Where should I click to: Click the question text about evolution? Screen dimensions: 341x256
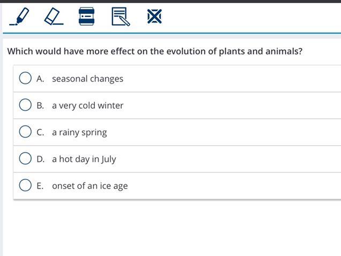point(154,51)
